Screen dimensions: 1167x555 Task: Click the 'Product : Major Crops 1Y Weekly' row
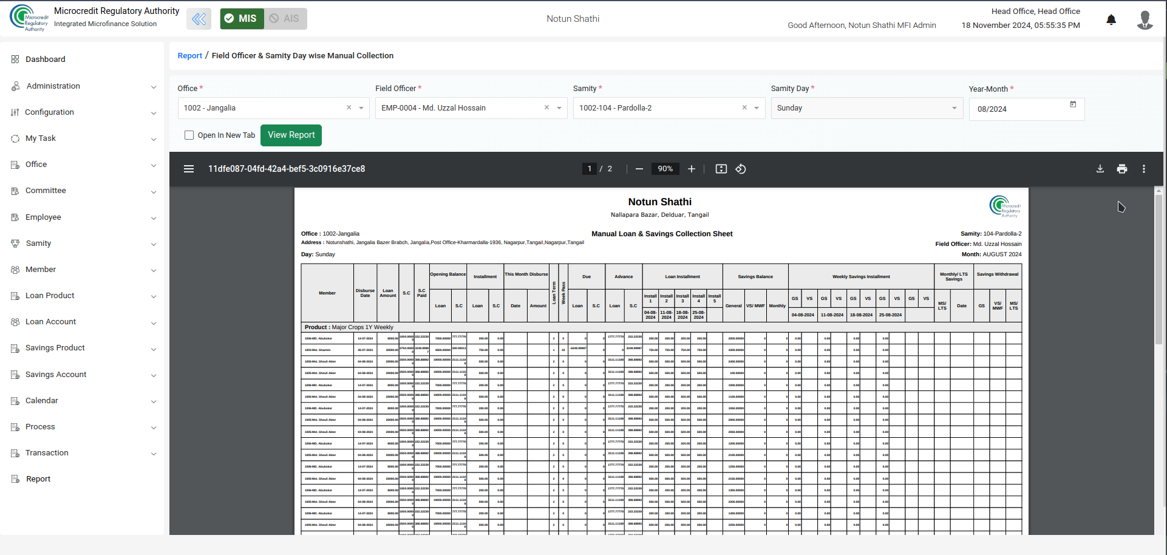pyautogui.click(x=661, y=327)
